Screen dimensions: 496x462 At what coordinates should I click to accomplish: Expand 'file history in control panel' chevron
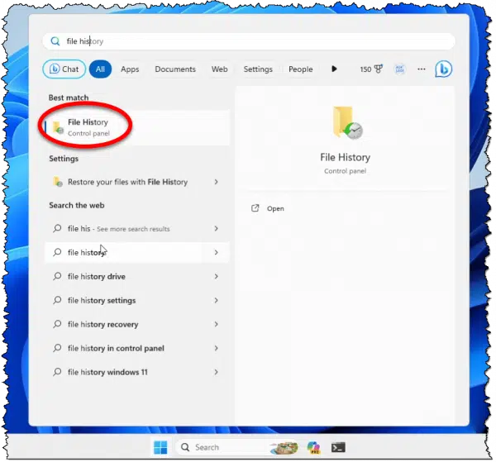point(217,348)
